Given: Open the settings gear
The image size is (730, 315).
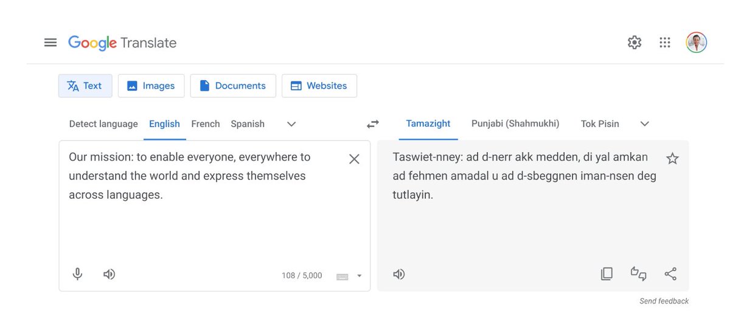Looking at the screenshot, I should pyautogui.click(x=634, y=43).
